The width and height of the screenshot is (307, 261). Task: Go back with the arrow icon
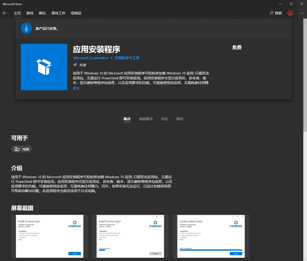pos(5,13)
